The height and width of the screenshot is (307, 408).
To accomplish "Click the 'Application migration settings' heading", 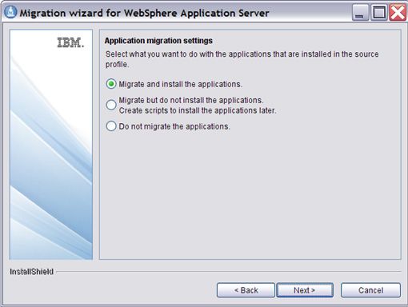I will tap(158, 41).
